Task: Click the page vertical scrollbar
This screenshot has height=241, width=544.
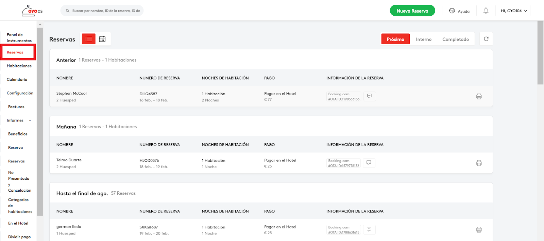Action: point(540,52)
